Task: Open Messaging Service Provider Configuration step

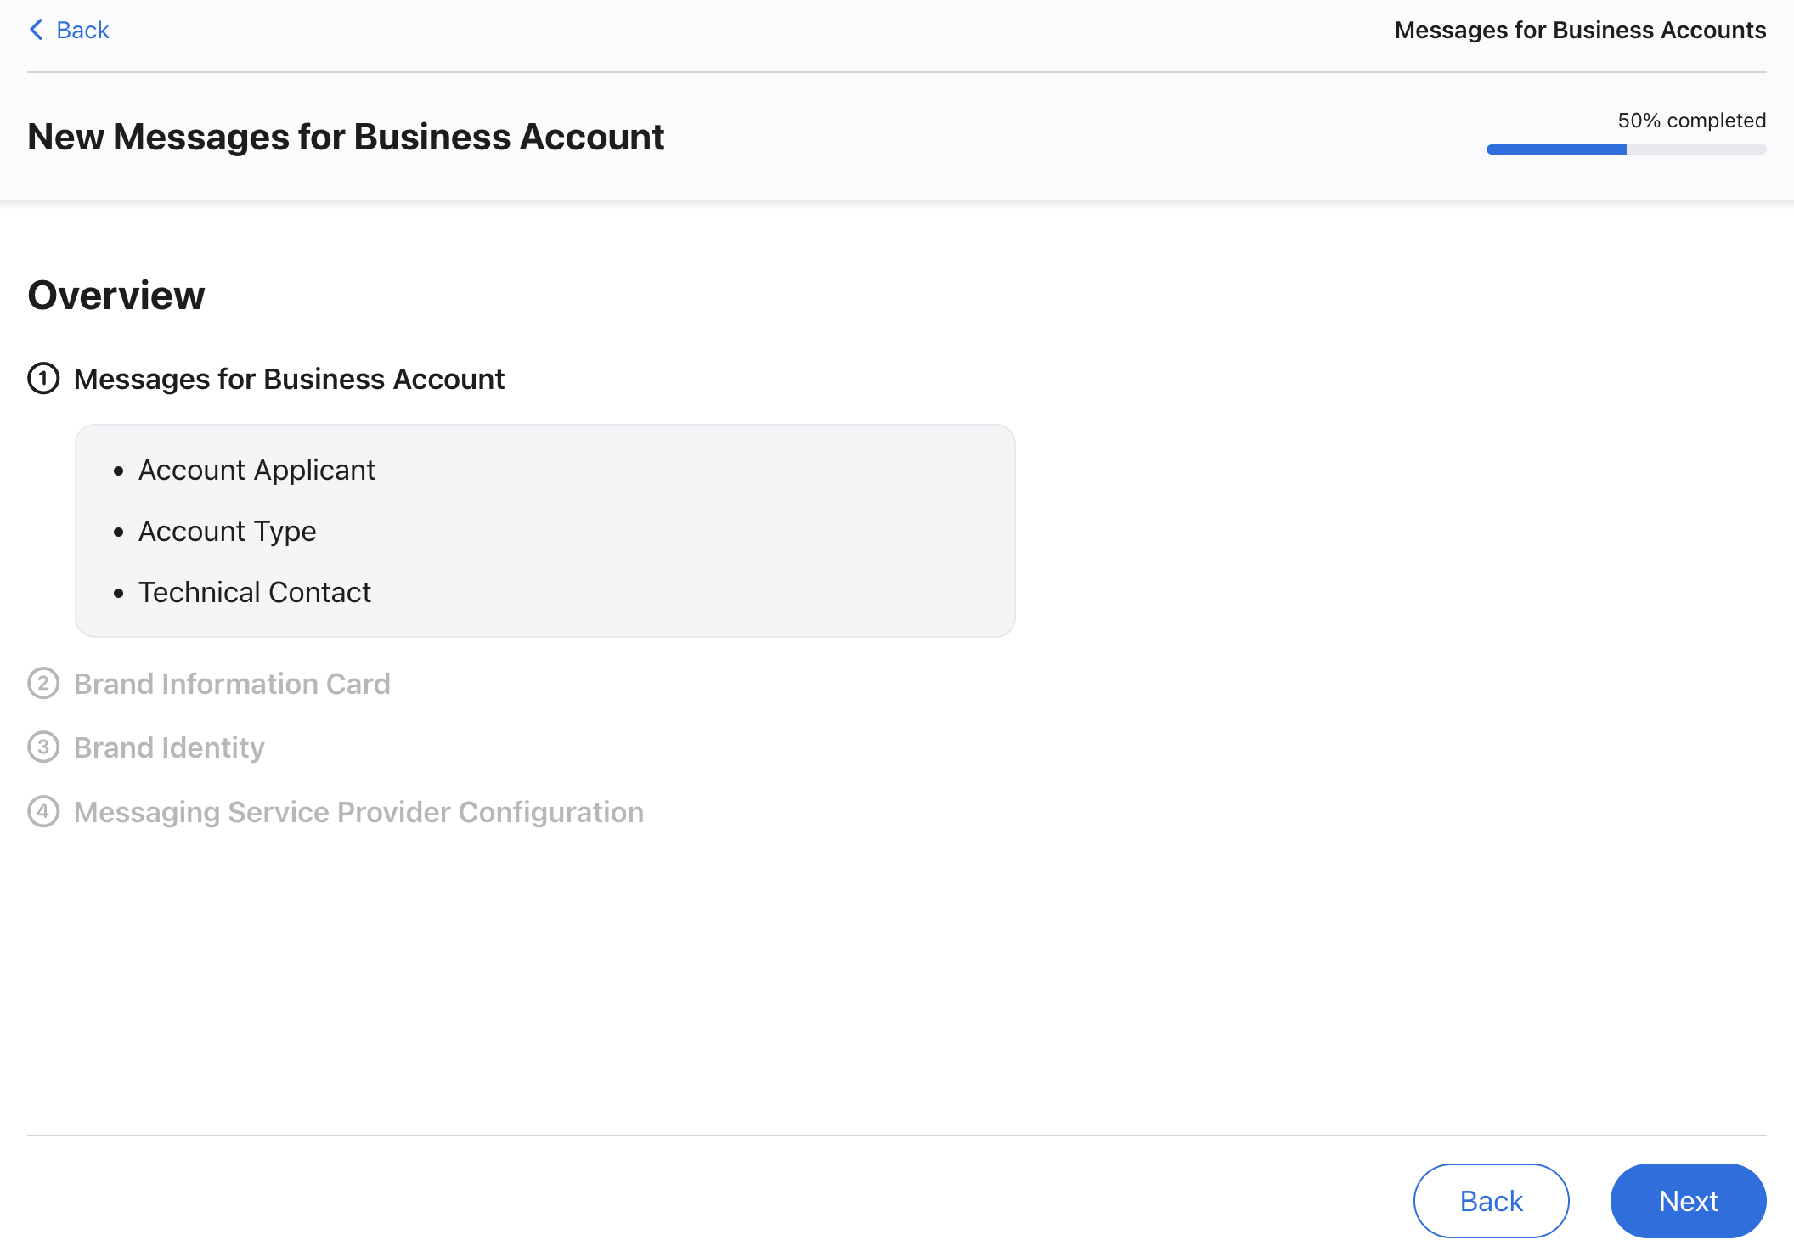Action: click(358, 812)
